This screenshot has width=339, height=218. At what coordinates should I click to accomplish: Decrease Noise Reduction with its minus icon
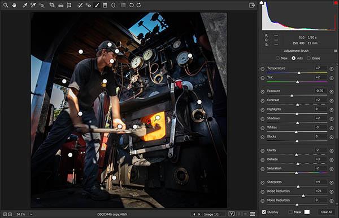(x=263, y=192)
